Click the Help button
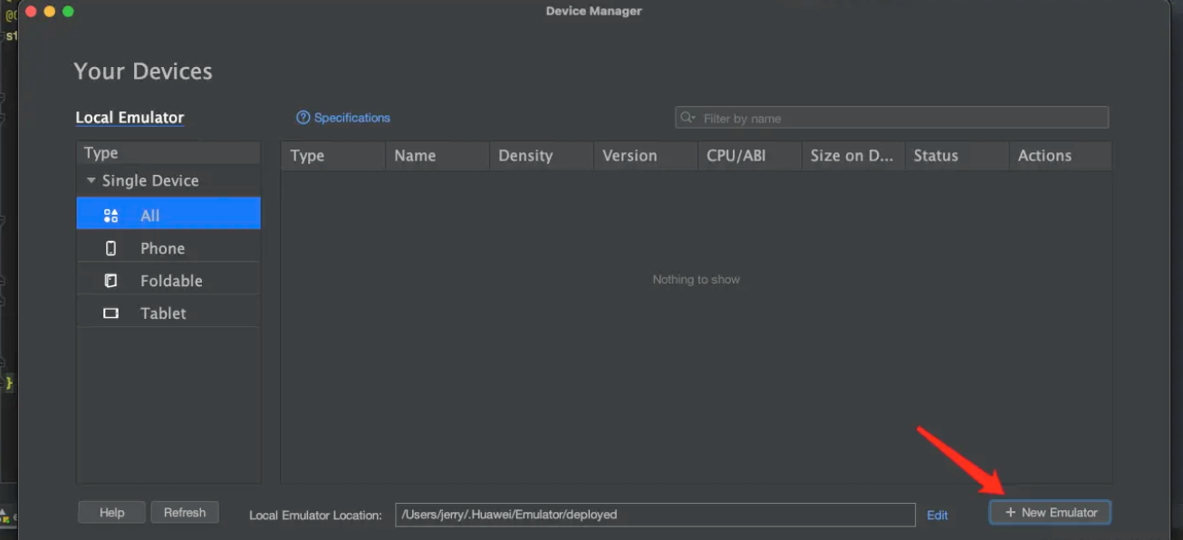Screen dimensions: 1183x540 coord(112,513)
